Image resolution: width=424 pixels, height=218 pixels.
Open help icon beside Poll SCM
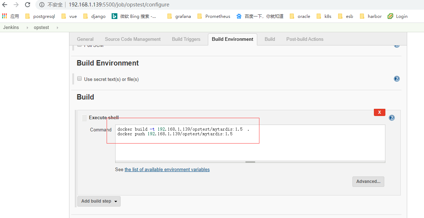click(397, 46)
